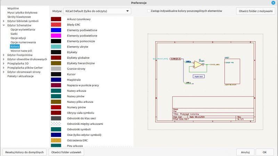Open 'Opcje edycji' page

(x=18, y=38)
